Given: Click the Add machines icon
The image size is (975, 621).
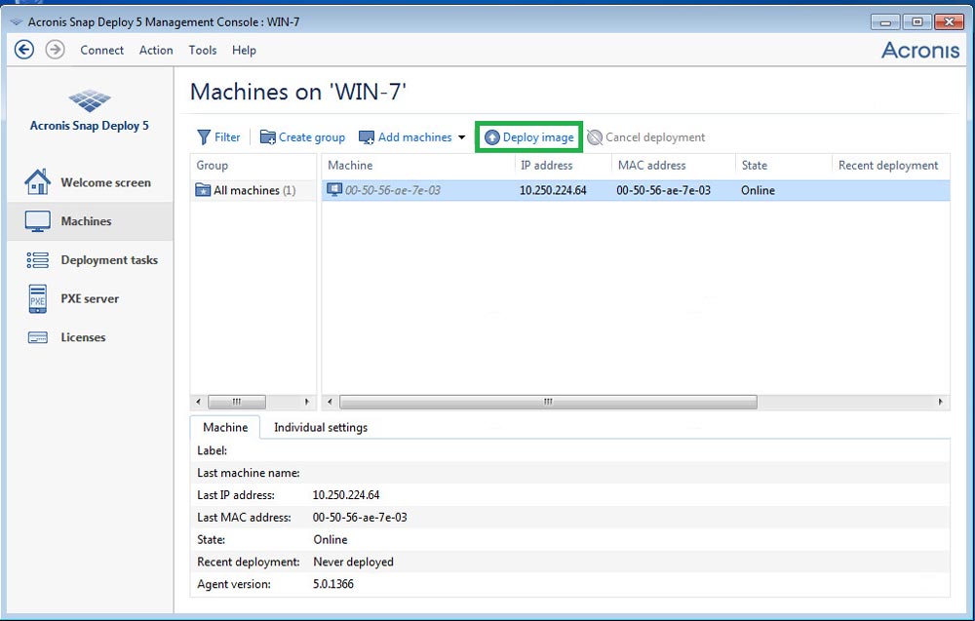Looking at the screenshot, I should click(x=367, y=136).
